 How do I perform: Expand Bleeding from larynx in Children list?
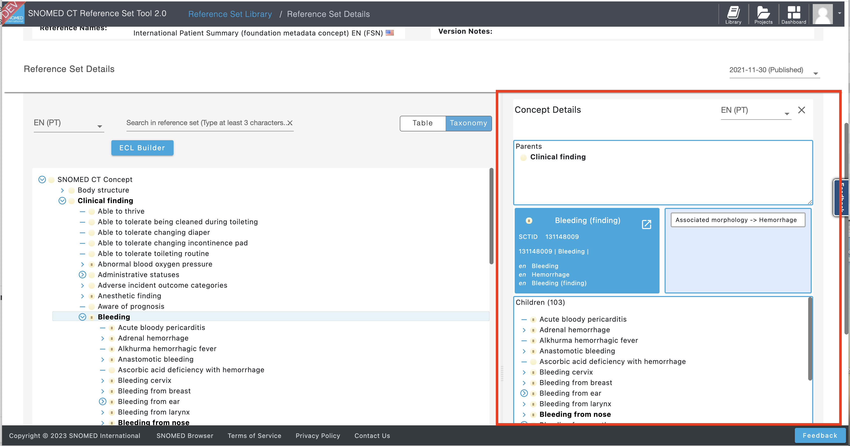pos(524,404)
